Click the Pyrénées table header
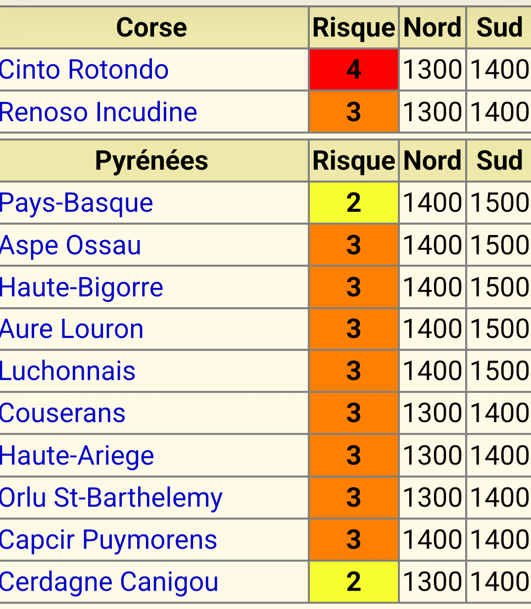531x609 pixels. [151, 161]
